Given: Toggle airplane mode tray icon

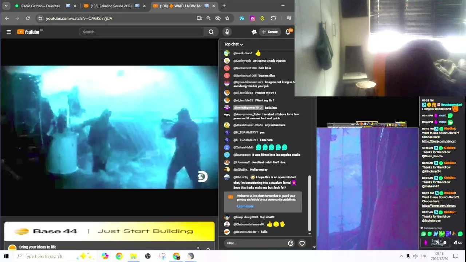Looking at the screenshot, I should (415, 257).
